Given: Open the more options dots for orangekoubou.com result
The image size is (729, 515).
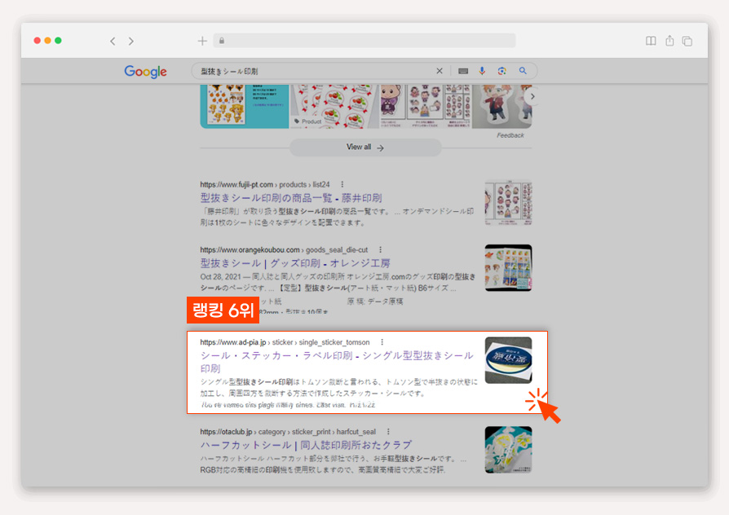Looking at the screenshot, I should click(x=380, y=249).
